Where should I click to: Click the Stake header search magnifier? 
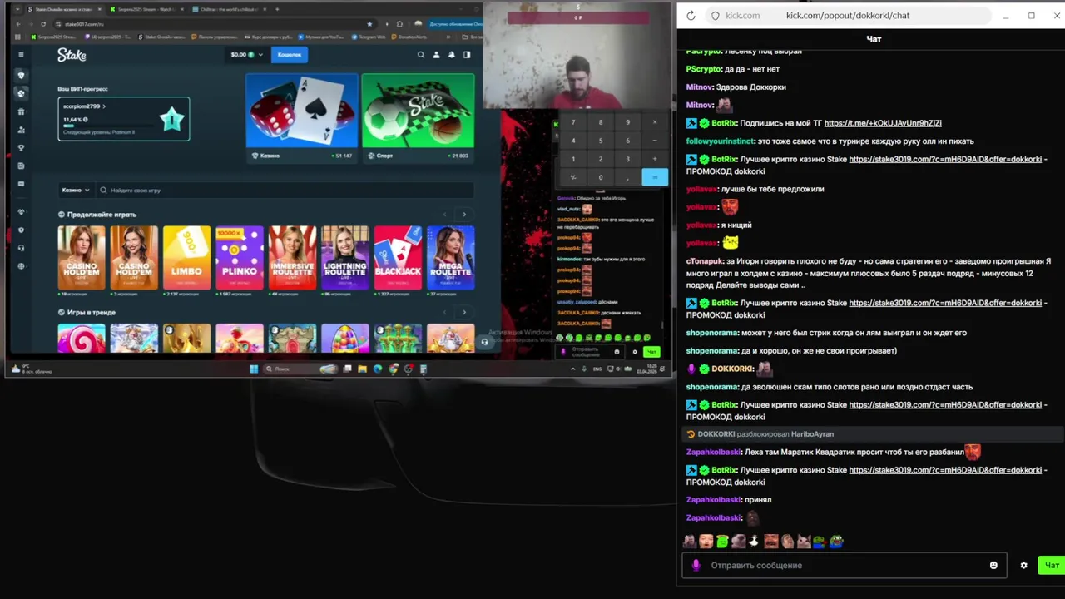pos(420,55)
